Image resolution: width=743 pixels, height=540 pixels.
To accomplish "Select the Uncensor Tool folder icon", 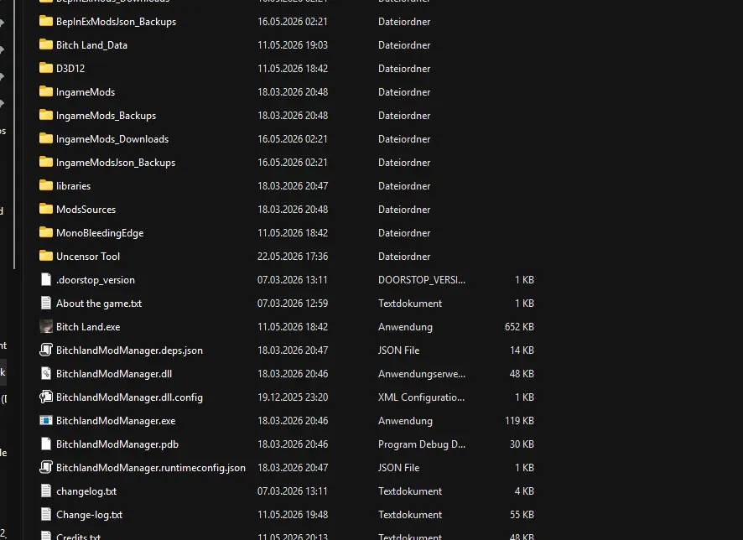I will click(46, 257).
